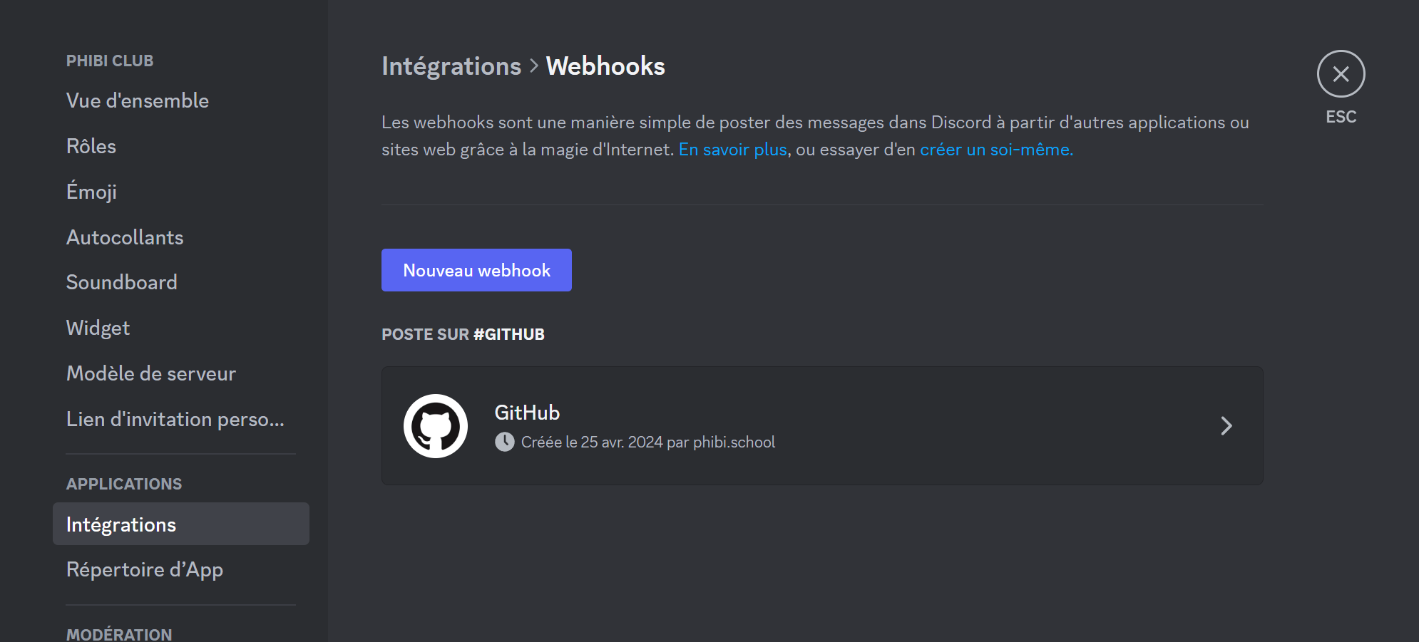This screenshot has width=1419, height=642.
Task: Open the Rôles settings section
Action: 91,145
